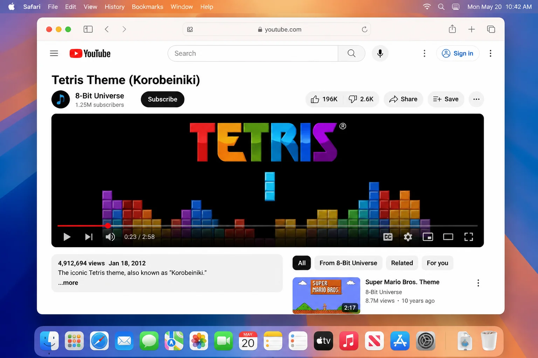Select the Related chip
The image size is (538, 358).
pyautogui.click(x=402, y=263)
